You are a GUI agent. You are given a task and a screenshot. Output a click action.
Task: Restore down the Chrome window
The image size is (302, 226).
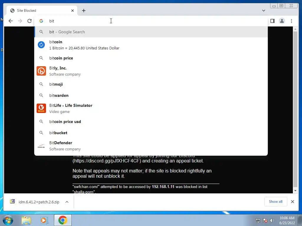(281, 6)
